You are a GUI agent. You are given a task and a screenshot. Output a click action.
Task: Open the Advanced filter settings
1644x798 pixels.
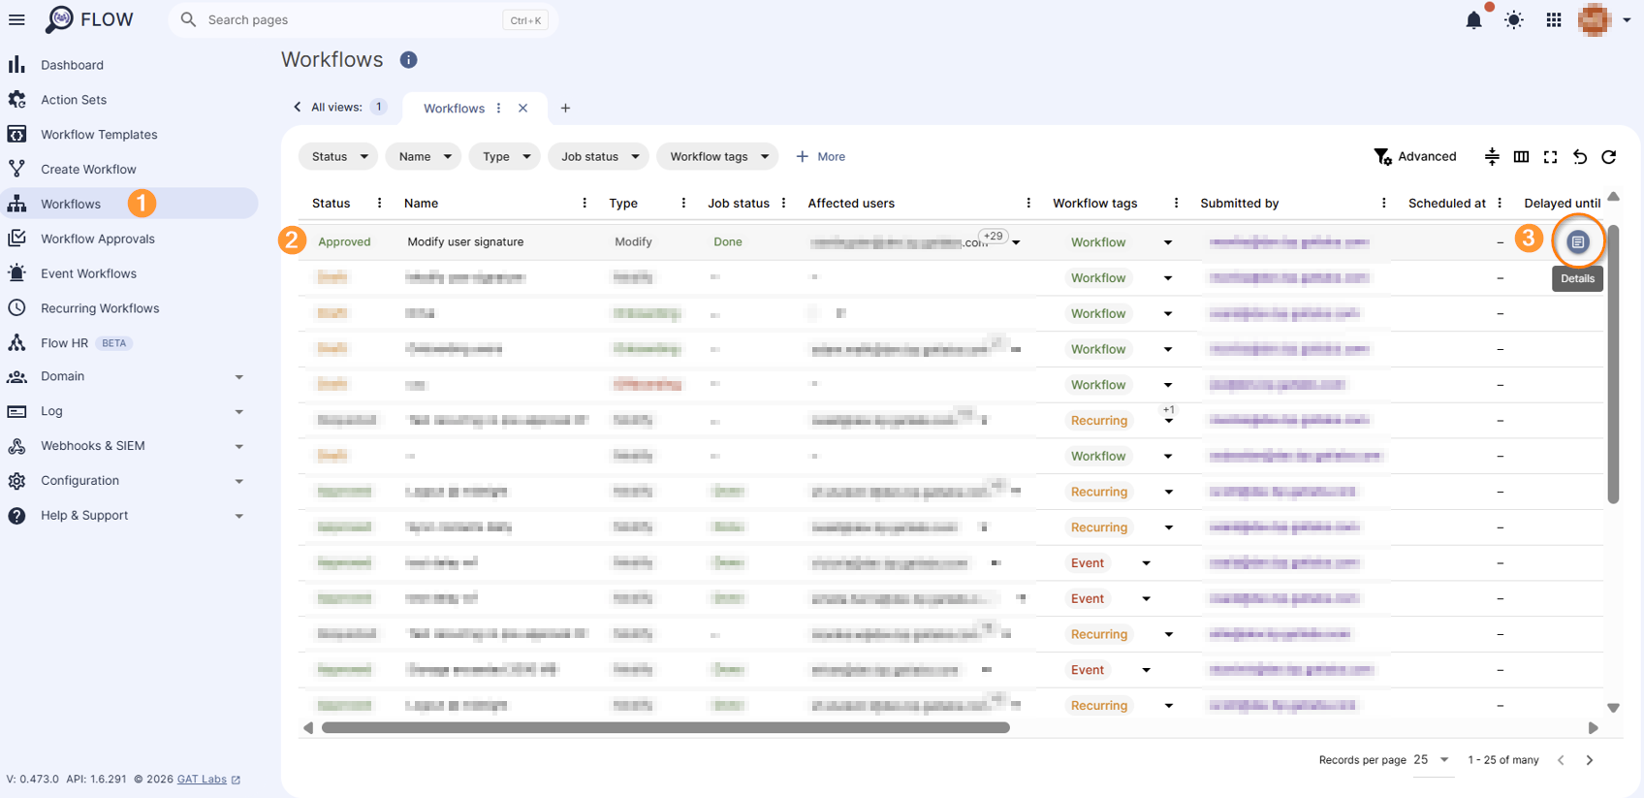click(1415, 156)
